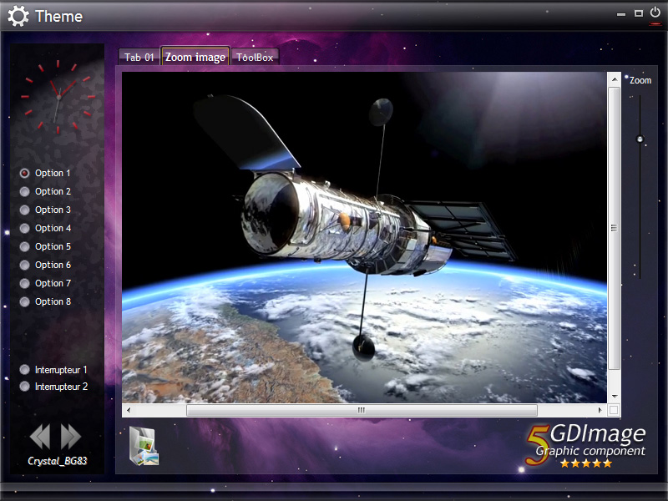Minimize the Theme window

[x=621, y=14]
